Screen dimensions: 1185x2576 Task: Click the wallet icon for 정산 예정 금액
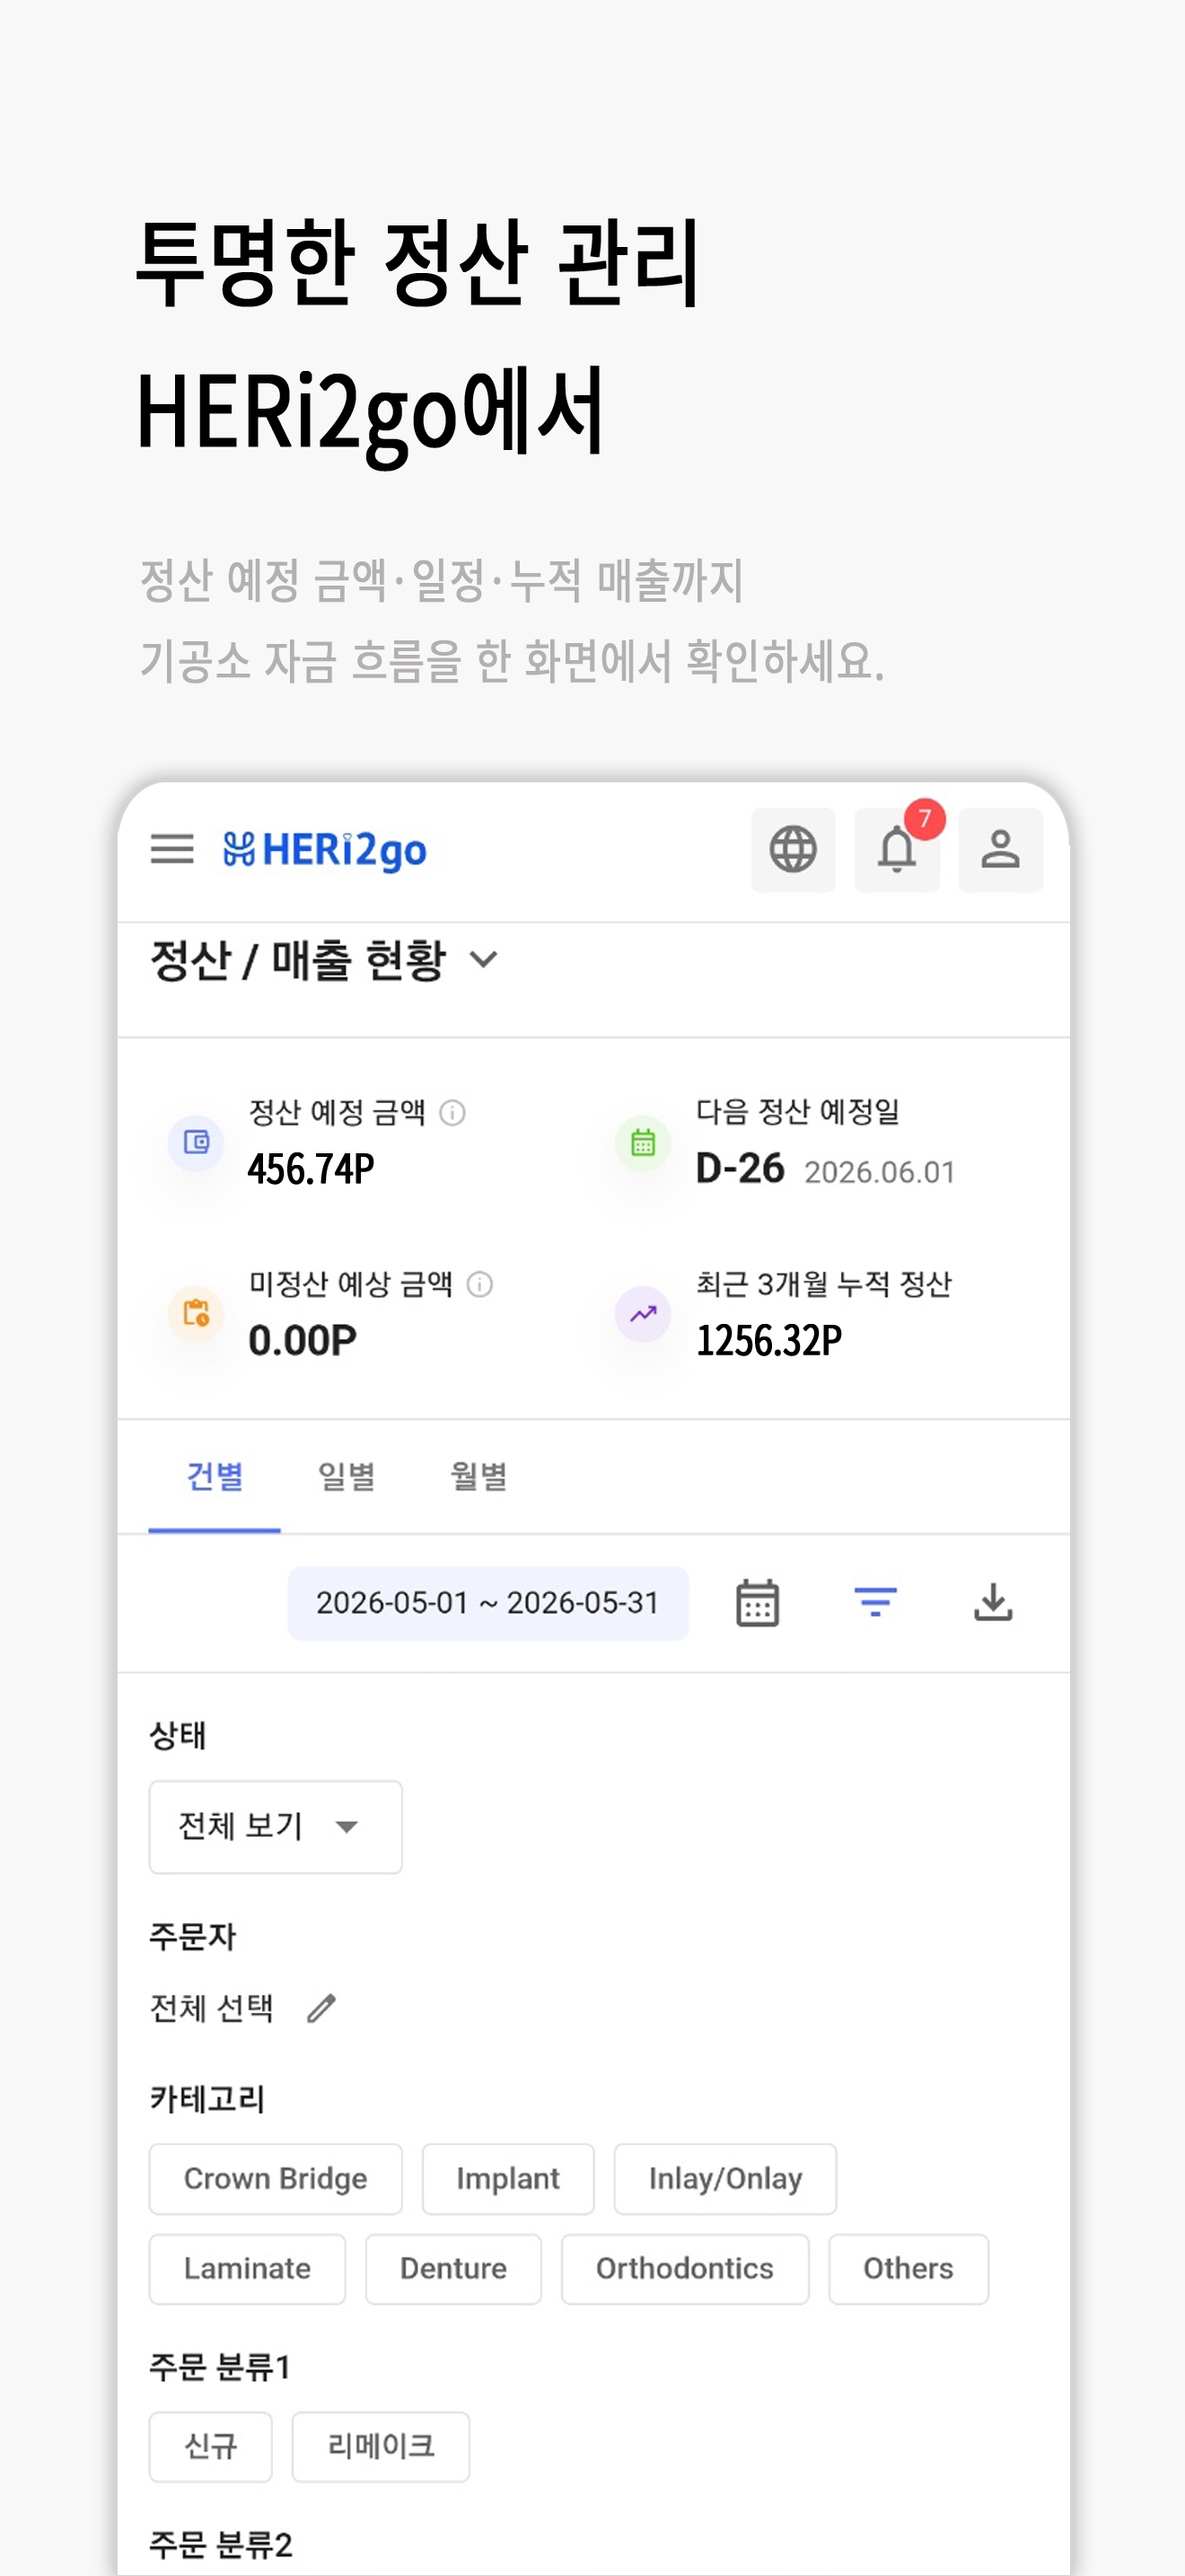pyautogui.click(x=196, y=1142)
